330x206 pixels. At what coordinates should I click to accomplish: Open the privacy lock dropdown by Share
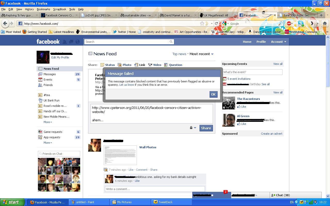point(193,128)
